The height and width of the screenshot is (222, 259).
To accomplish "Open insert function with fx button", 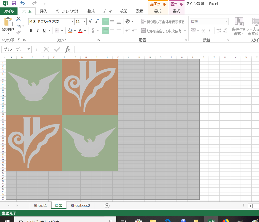I will click(x=68, y=49).
